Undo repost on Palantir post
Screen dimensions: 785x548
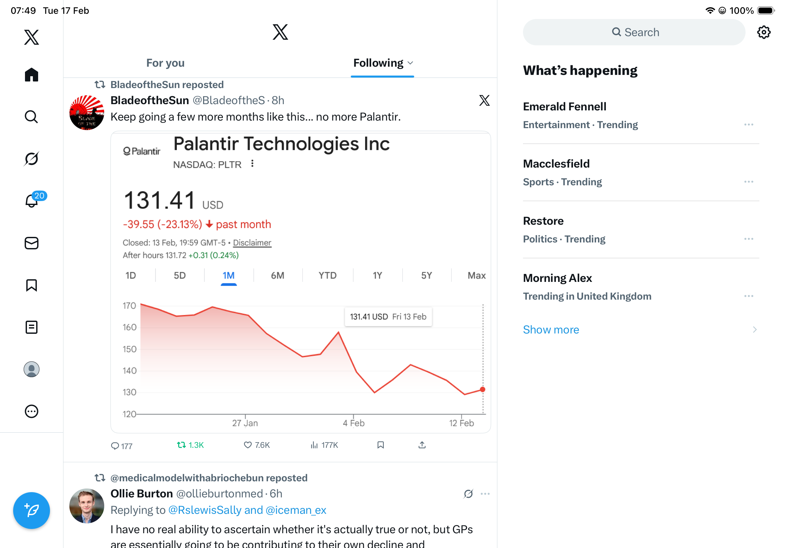click(x=181, y=445)
